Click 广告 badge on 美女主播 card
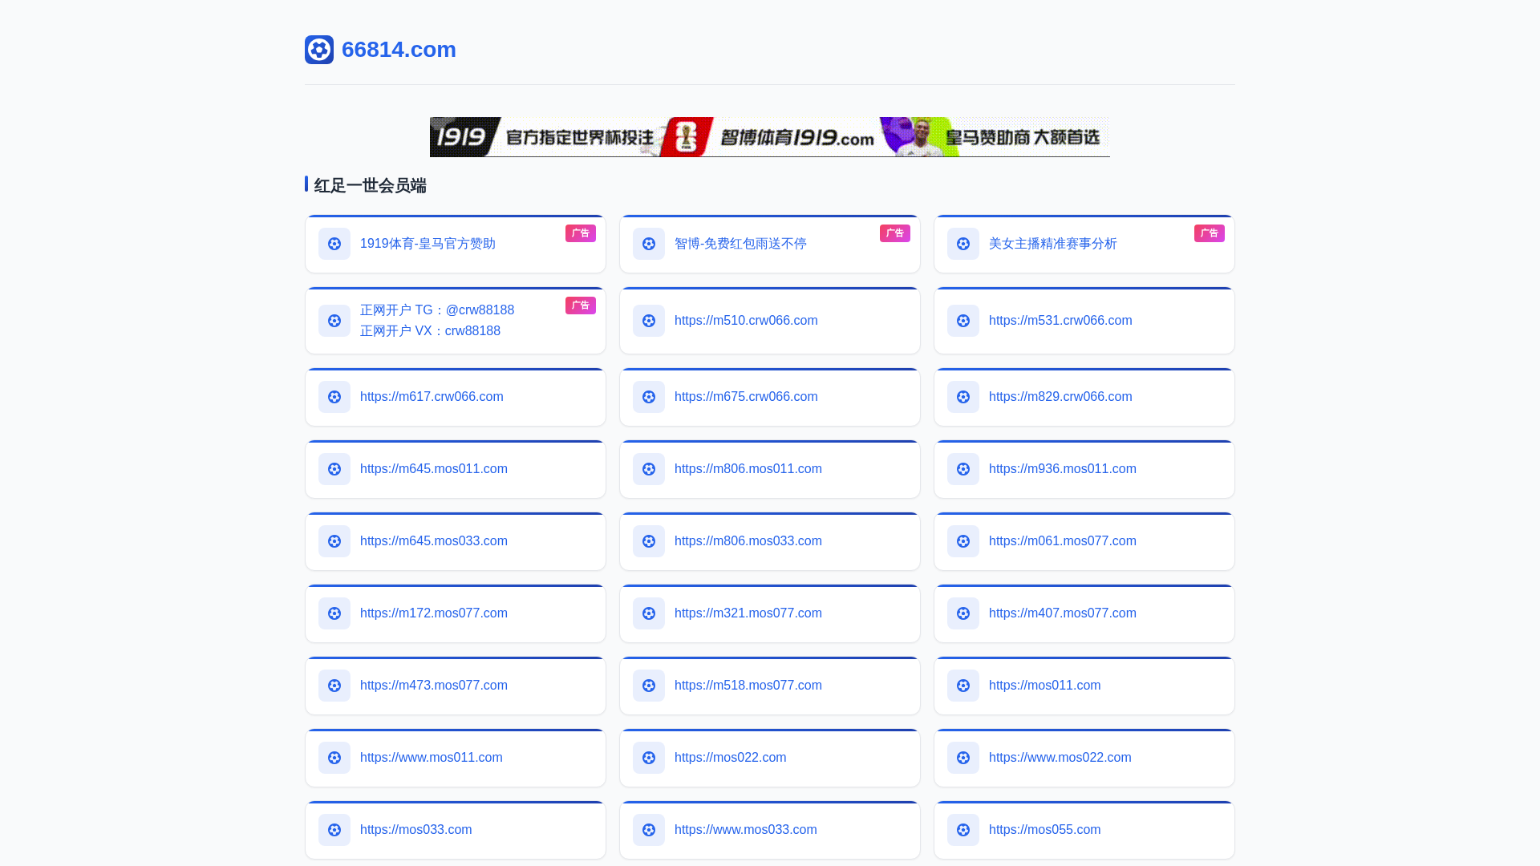The height and width of the screenshot is (866, 1540). [x=1210, y=233]
